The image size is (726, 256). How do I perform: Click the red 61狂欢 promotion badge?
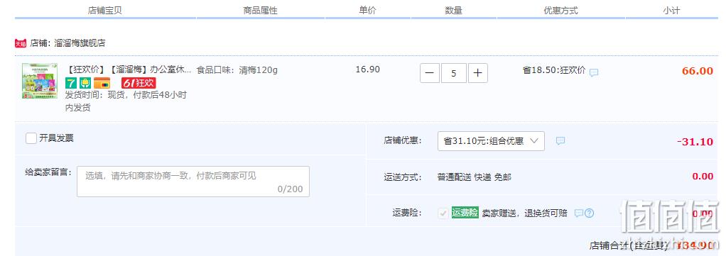coord(139,83)
